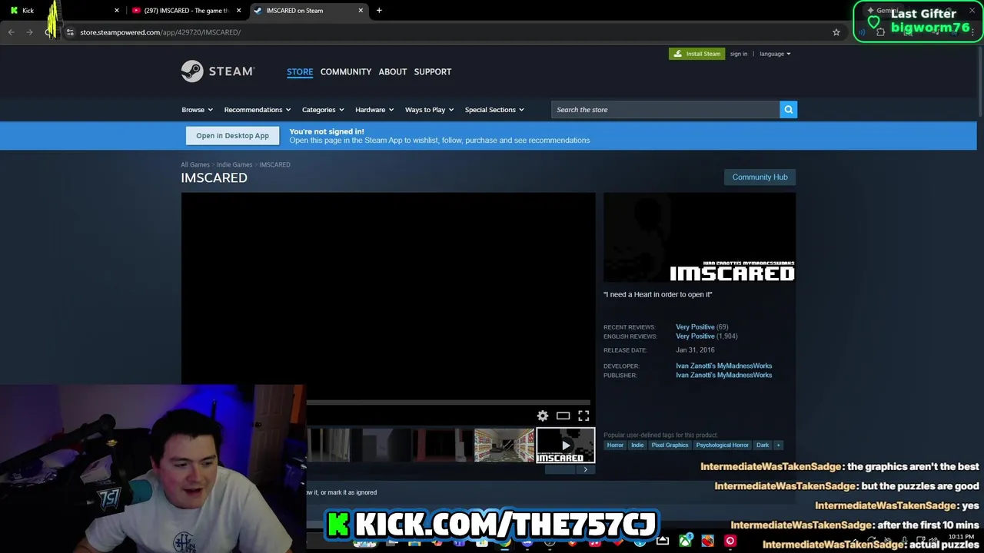Viewport: 984px width, 553px height.
Task: Open English reviews Very Positive link
Action: (x=695, y=336)
